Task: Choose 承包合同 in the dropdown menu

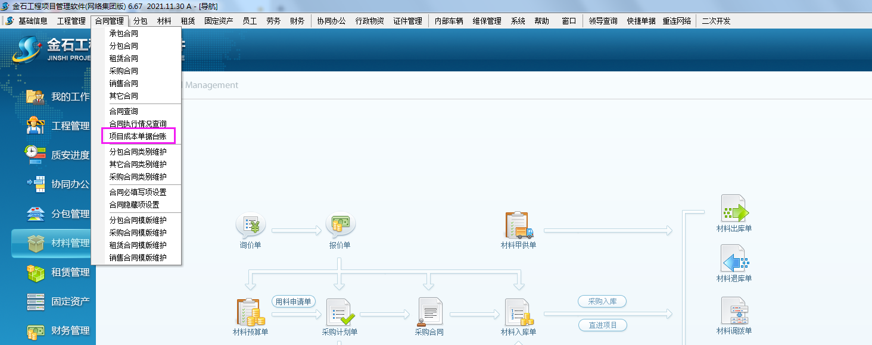Action: click(123, 33)
